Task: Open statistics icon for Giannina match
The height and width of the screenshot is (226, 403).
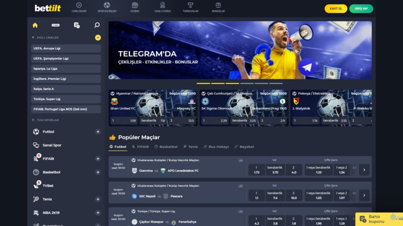Action: coord(240,161)
